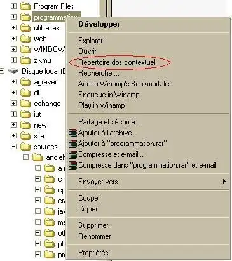Choose Play in Winamp
The image size is (232, 261).
point(148,105)
